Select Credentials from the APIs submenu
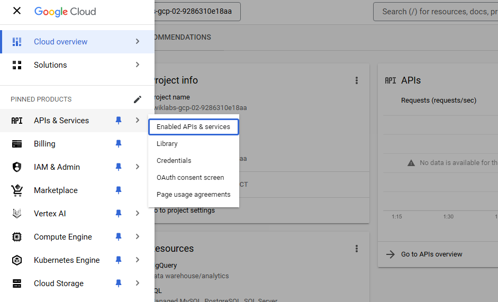 (193, 161)
